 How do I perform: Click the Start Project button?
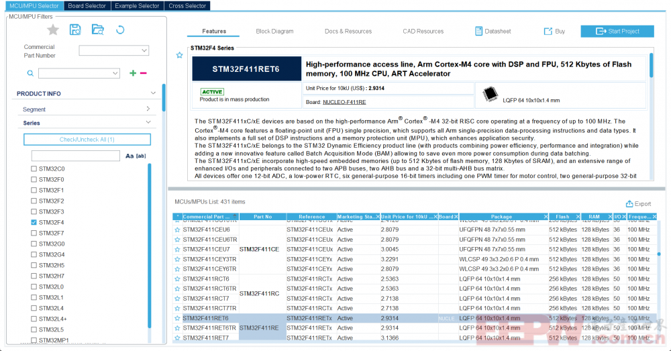click(617, 32)
